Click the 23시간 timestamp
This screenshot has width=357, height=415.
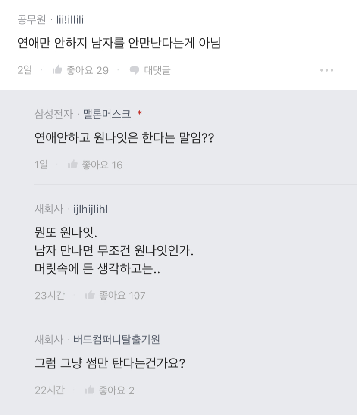pos(50,295)
